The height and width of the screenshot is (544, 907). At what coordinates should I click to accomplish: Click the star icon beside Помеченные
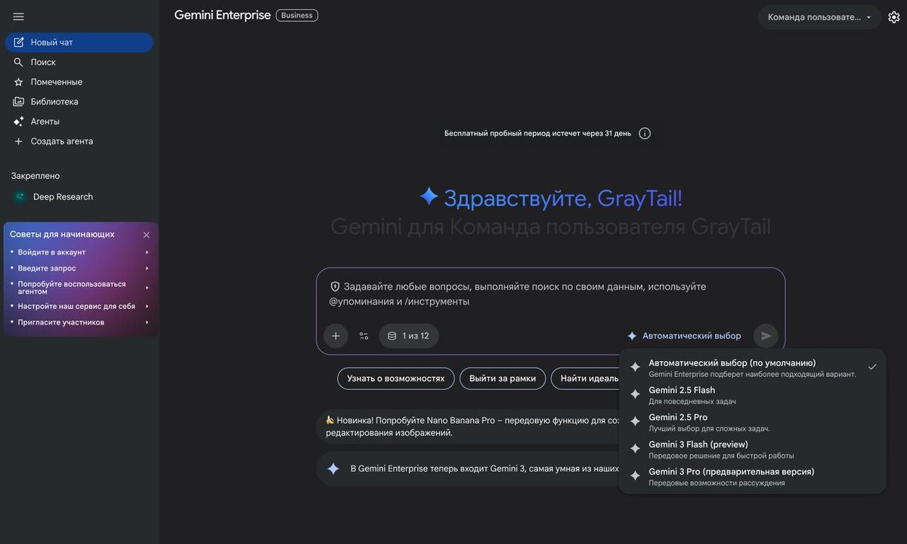(19, 82)
